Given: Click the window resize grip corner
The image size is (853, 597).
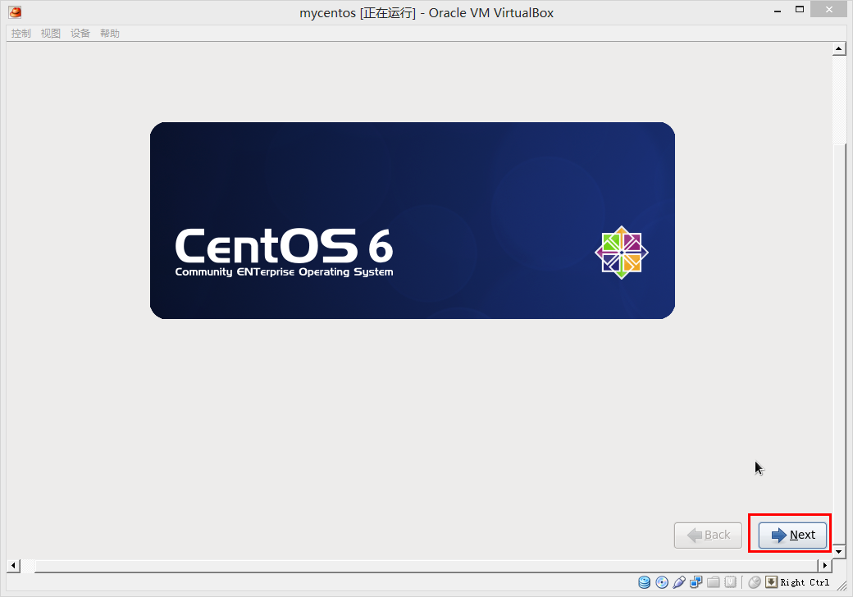Looking at the screenshot, I should (842, 586).
